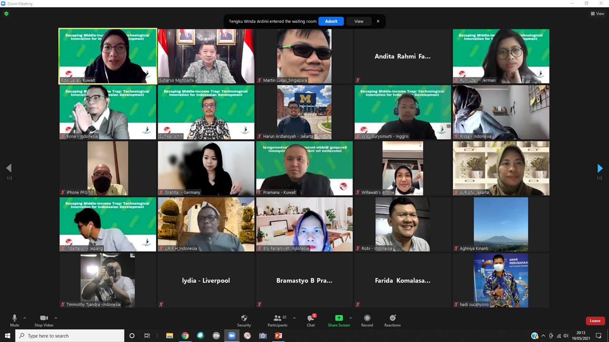Dismiss the waiting room notification
Image resolution: width=609 pixels, height=342 pixels.
click(x=378, y=21)
